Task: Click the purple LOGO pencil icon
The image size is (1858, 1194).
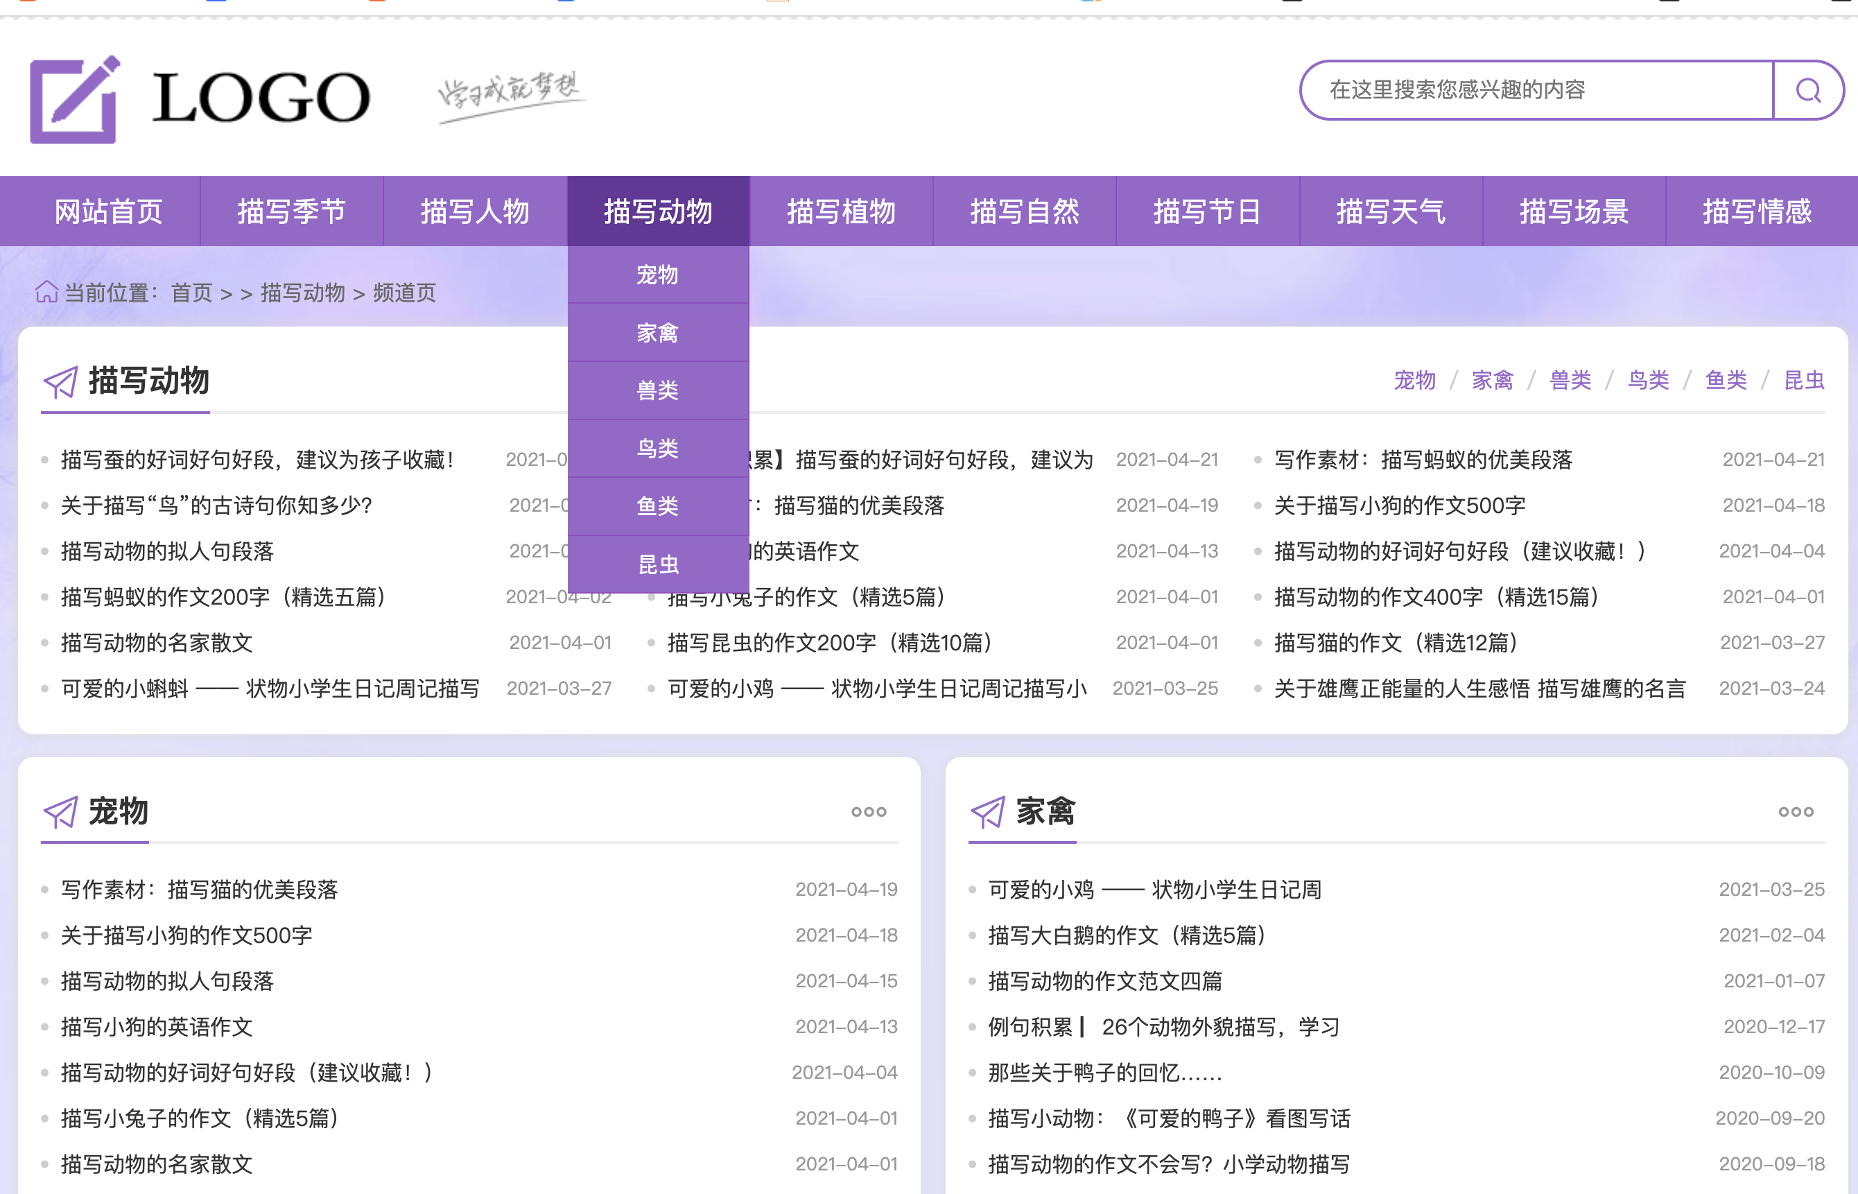Action: [x=75, y=99]
